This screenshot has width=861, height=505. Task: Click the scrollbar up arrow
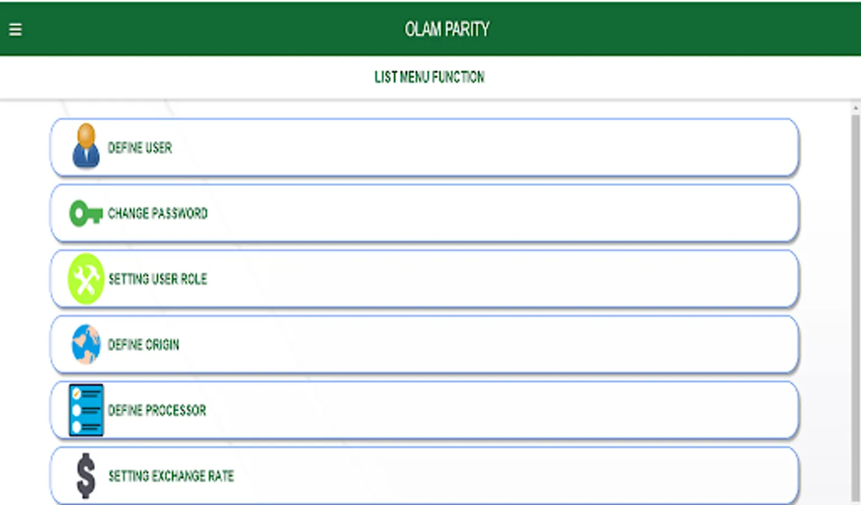tap(855, 107)
